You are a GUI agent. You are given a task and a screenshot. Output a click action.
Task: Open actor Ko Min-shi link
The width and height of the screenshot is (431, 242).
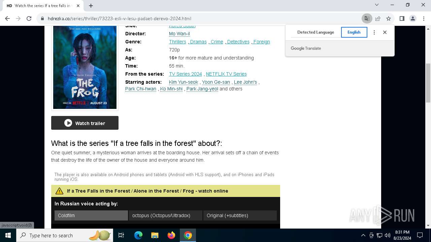point(171,89)
